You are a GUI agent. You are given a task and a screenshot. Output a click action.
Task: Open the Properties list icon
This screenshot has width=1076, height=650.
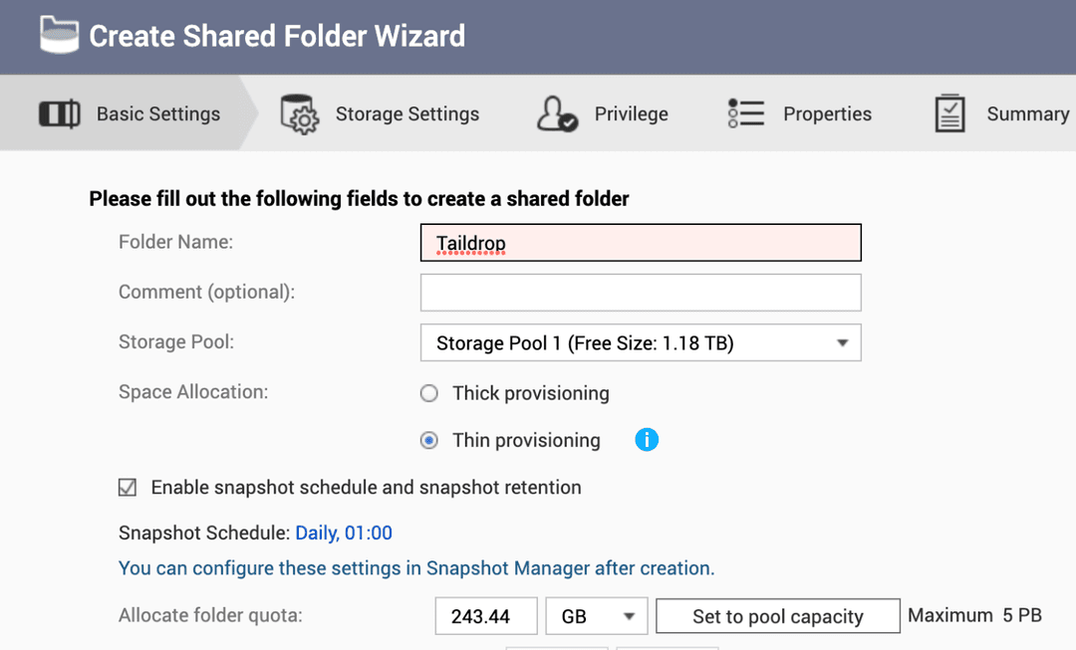click(x=745, y=112)
